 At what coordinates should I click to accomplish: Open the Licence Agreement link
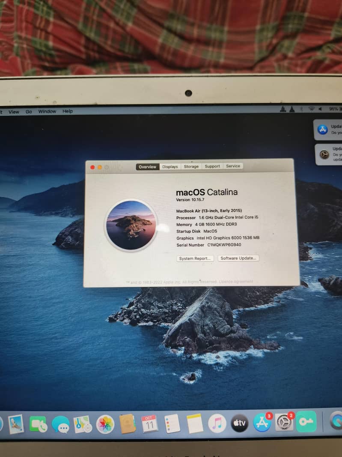coord(236,282)
